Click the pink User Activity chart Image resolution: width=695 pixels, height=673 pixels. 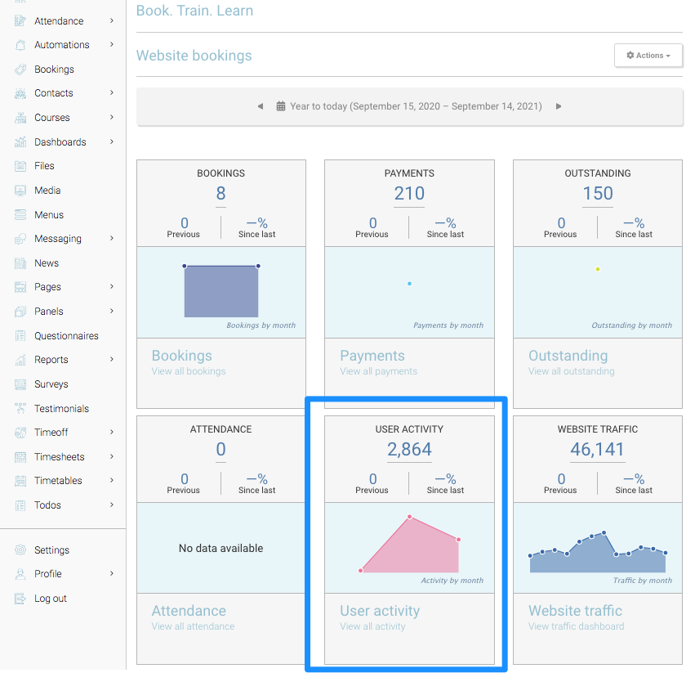point(409,546)
